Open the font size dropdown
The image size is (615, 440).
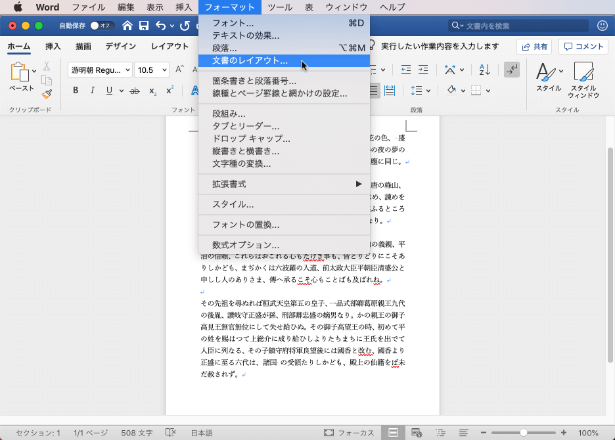tap(164, 70)
